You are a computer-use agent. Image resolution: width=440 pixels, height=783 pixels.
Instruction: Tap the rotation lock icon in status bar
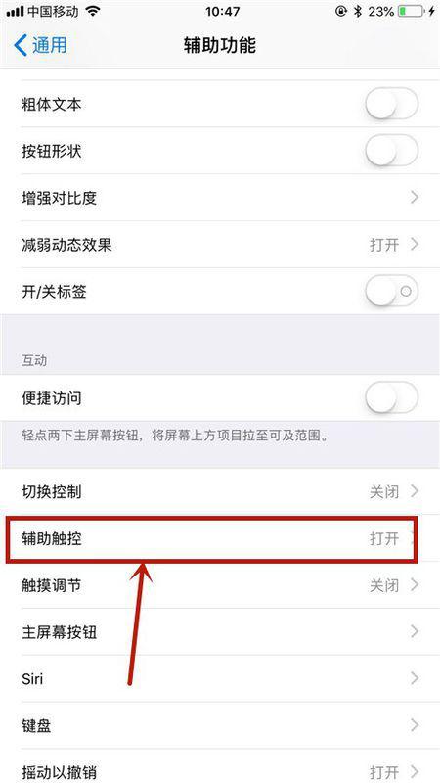coord(341,11)
